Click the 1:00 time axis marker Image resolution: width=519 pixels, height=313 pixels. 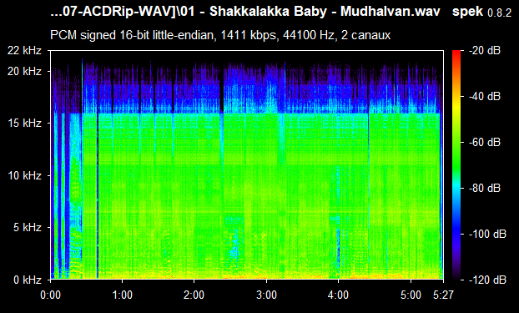pyautogui.click(x=122, y=295)
